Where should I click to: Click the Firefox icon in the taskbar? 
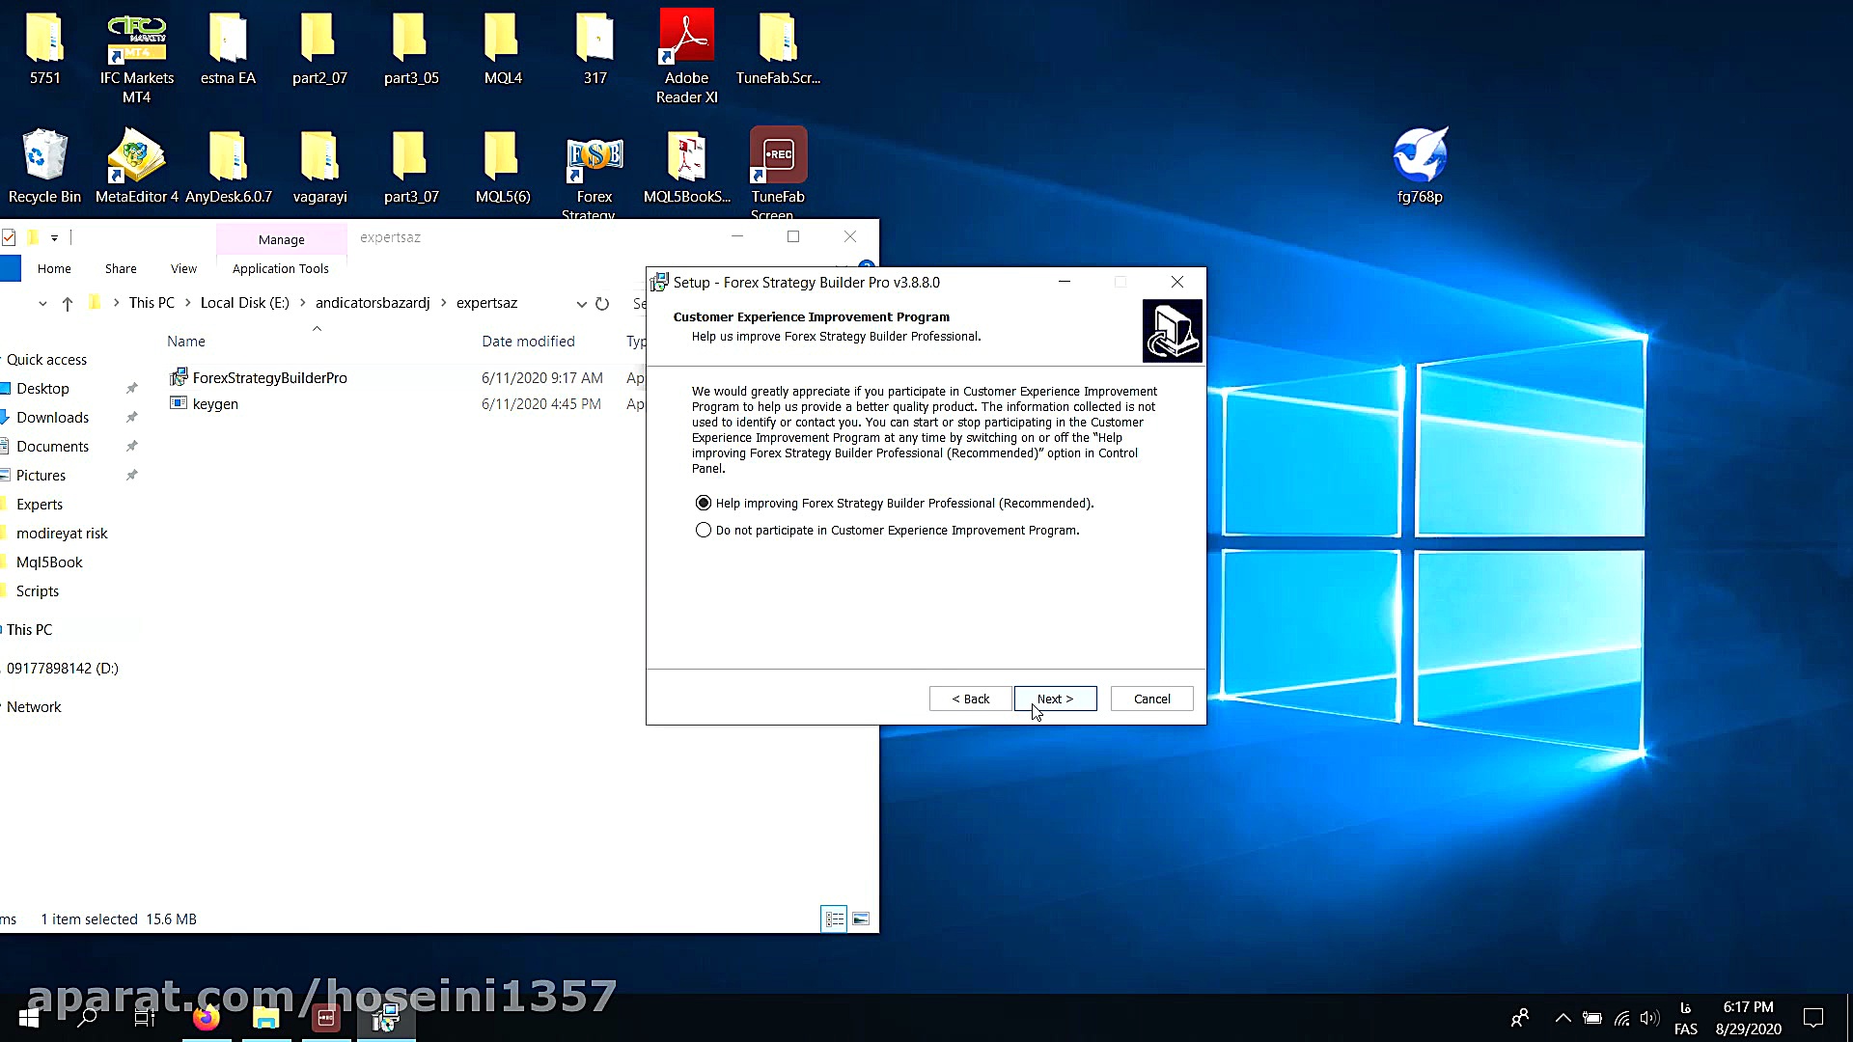206,1017
